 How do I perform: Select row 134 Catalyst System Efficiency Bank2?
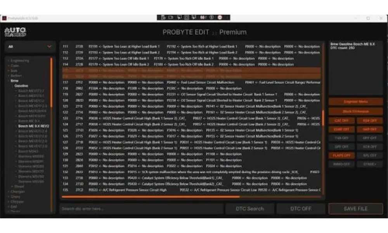point(191,184)
